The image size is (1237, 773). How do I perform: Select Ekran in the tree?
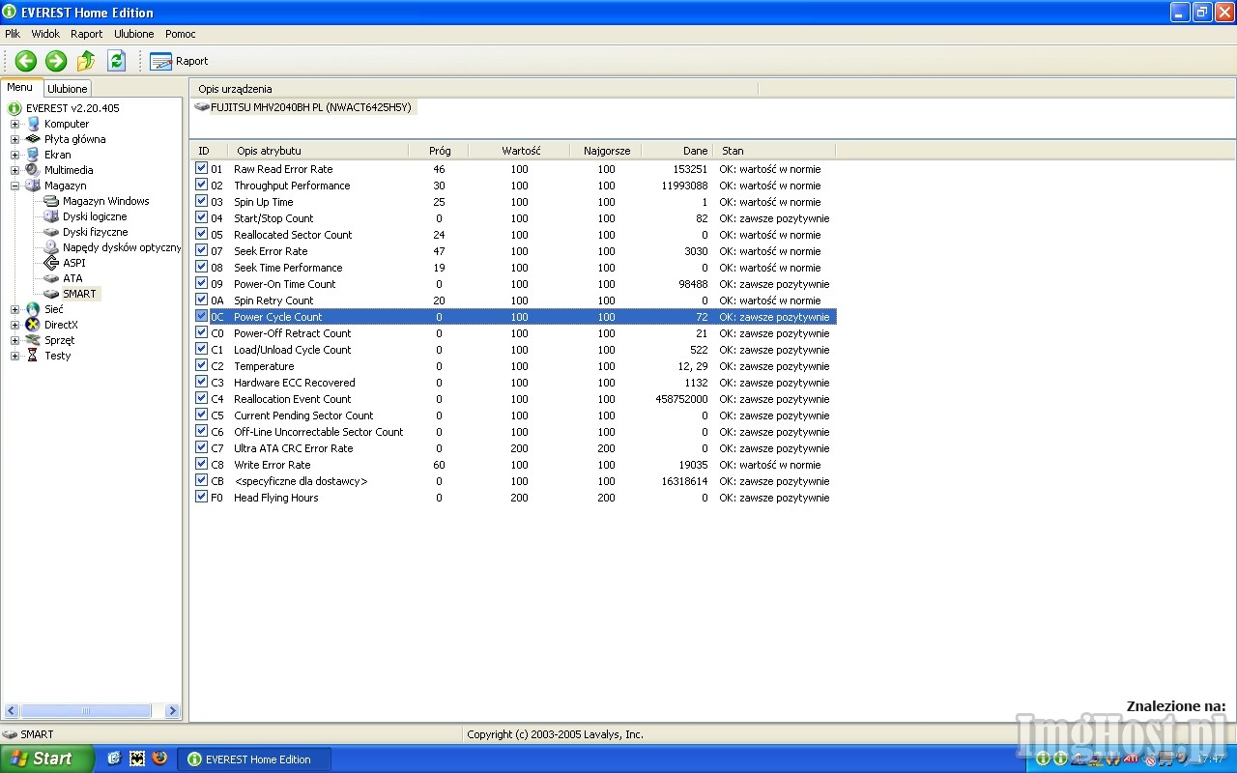click(57, 155)
